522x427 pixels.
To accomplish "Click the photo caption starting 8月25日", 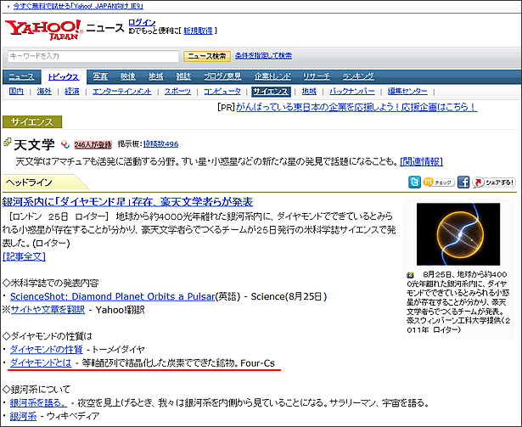I will pos(458,301).
